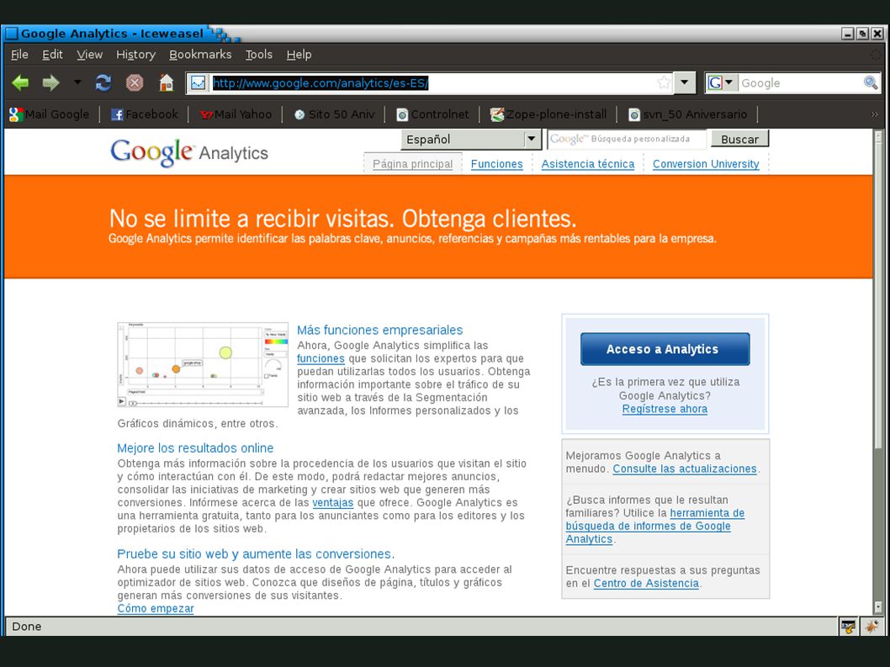Click the site identity icon in the address bar
The image size is (890, 667).
[198, 83]
